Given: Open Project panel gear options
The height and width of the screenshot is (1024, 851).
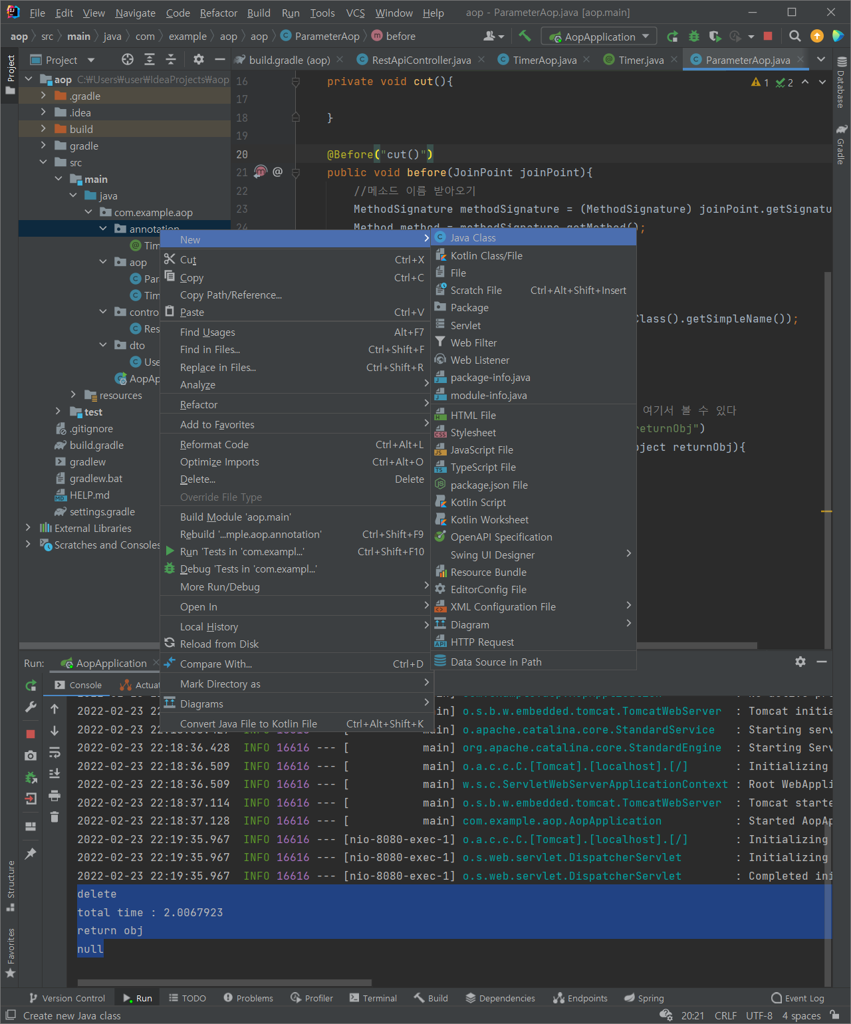Looking at the screenshot, I should (x=198, y=60).
